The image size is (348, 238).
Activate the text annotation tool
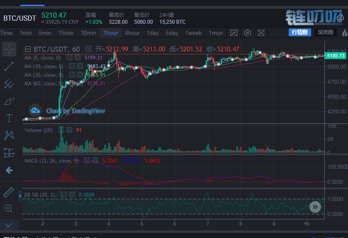pos(9,118)
